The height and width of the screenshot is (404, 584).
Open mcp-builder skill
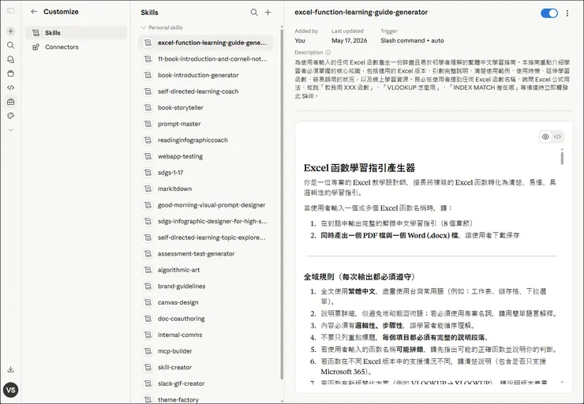click(205, 351)
